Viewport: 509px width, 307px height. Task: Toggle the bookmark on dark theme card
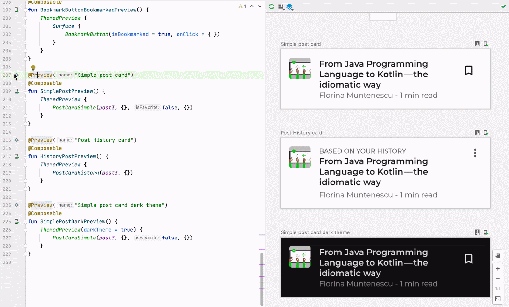pos(469,259)
